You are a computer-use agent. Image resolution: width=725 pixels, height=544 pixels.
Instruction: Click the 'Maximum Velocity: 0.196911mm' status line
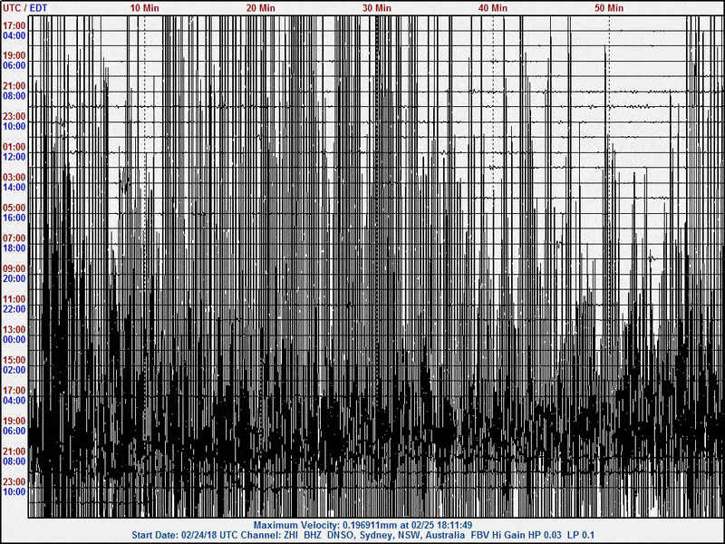(x=363, y=526)
